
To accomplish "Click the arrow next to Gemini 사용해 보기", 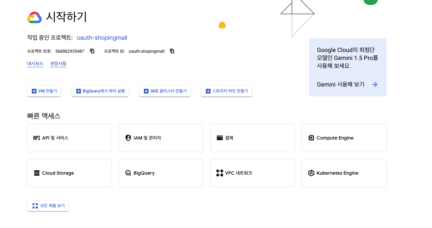I will pos(375,85).
